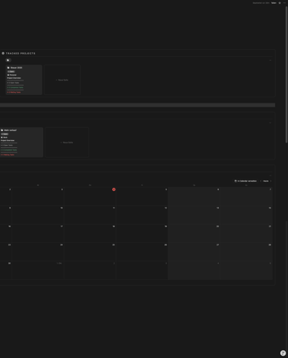Jump to today with Heute button
This screenshot has height=358, width=288.
coord(266,181)
